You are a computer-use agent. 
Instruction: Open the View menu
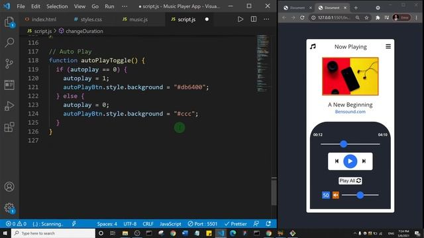[x=79, y=6]
